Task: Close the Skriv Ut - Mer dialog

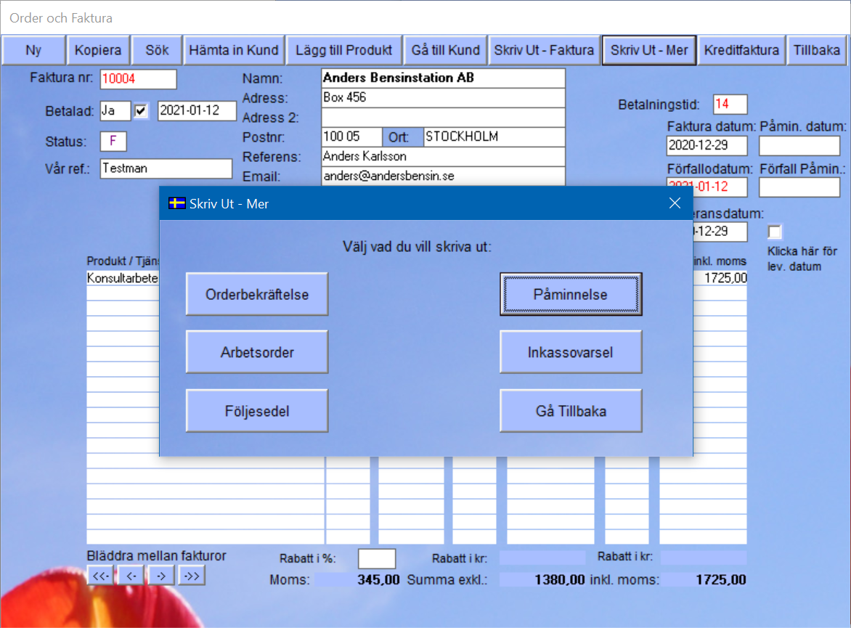Action: point(675,203)
